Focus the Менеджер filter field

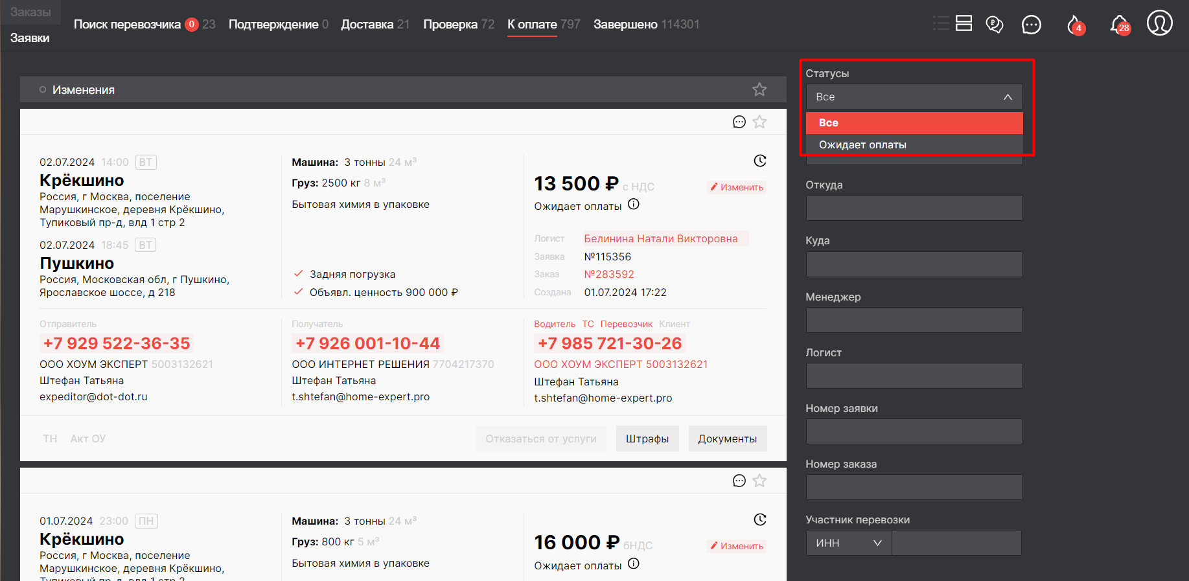point(914,320)
